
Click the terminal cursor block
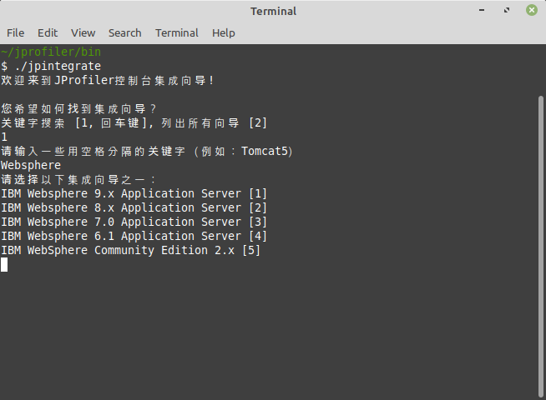tap(4, 264)
